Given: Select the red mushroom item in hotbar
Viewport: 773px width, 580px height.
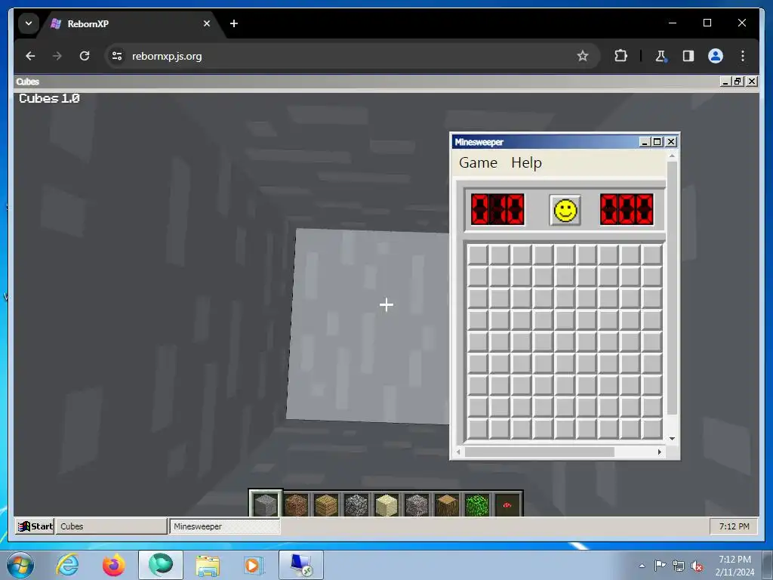Looking at the screenshot, I should point(507,505).
